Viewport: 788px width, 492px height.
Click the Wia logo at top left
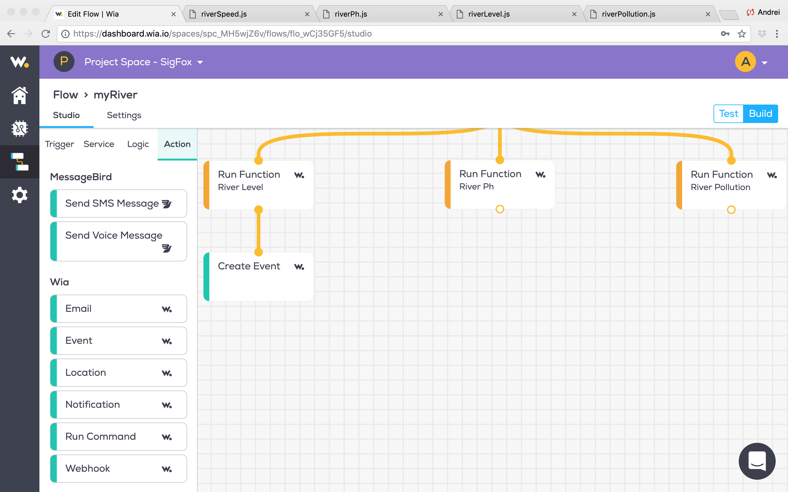pos(19,62)
